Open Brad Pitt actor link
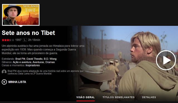The height and width of the screenshot is (103, 178). 20,59
